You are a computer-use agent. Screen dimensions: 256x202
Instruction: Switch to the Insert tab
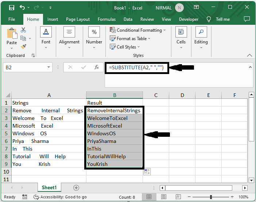click(53, 19)
